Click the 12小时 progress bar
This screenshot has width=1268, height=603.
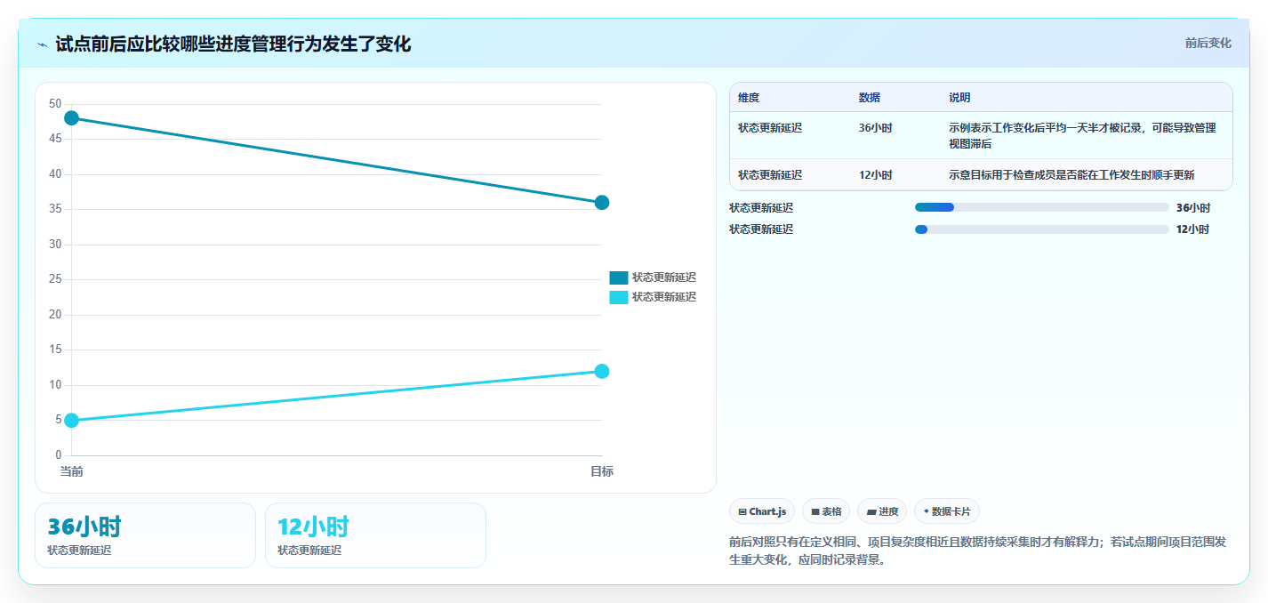[x=1041, y=229]
